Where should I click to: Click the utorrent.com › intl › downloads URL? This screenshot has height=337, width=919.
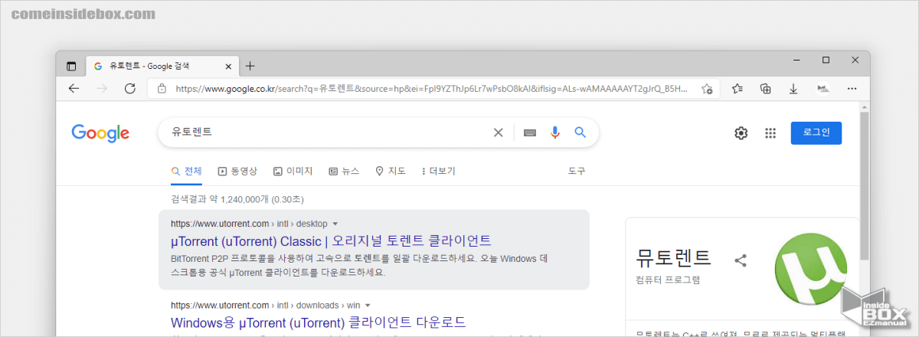[x=265, y=305]
